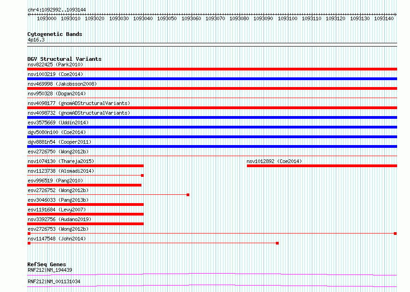Click the red bar under esv996519
Screen dimensions: 410x292
[84, 185]
